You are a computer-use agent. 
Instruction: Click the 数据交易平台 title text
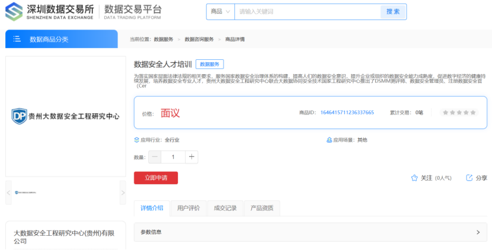point(133,9)
